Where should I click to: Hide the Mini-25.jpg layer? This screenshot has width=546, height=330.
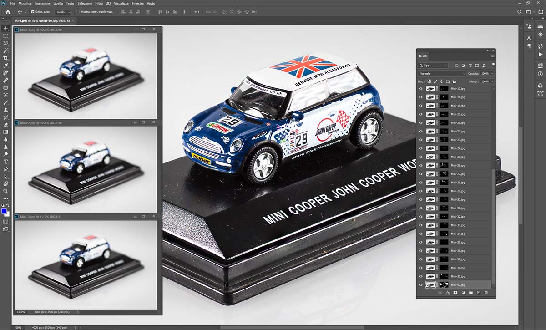click(x=420, y=157)
